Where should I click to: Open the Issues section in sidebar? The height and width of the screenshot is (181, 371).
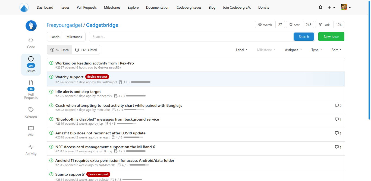(x=31, y=64)
